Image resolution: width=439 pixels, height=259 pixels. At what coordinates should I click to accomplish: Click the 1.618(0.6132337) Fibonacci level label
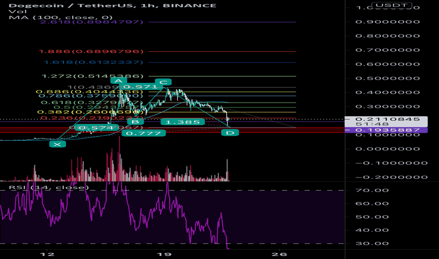pyautogui.click(x=94, y=62)
